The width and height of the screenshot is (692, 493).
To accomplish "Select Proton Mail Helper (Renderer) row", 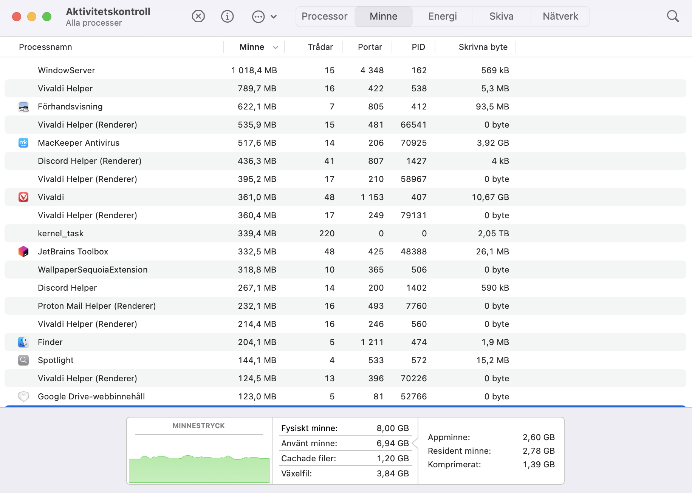I will click(345, 306).
